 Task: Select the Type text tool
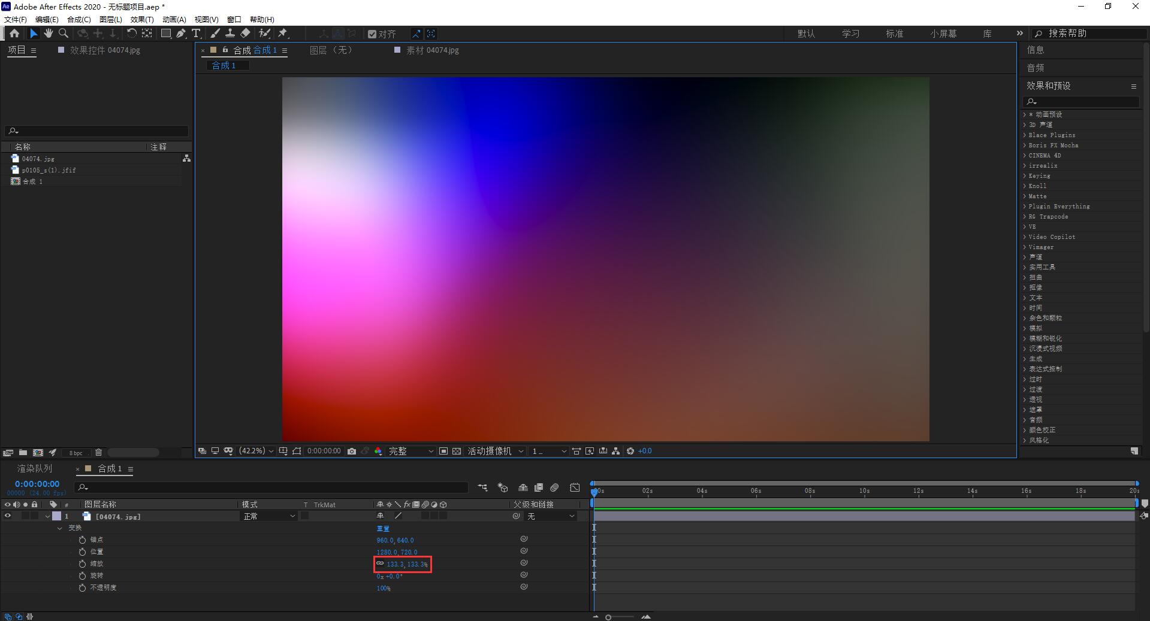[x=196, y=34]
